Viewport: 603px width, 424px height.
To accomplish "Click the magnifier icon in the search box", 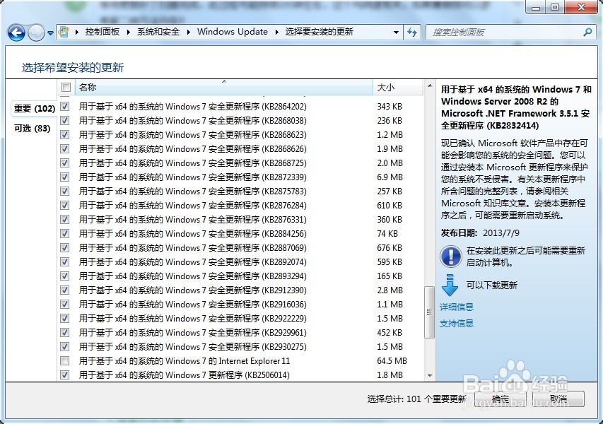I will pyautogui.click(x=586, y=32).
